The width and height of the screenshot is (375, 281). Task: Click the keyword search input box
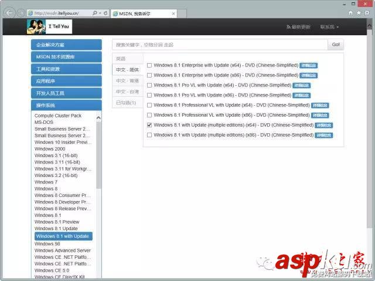(220, 44)
